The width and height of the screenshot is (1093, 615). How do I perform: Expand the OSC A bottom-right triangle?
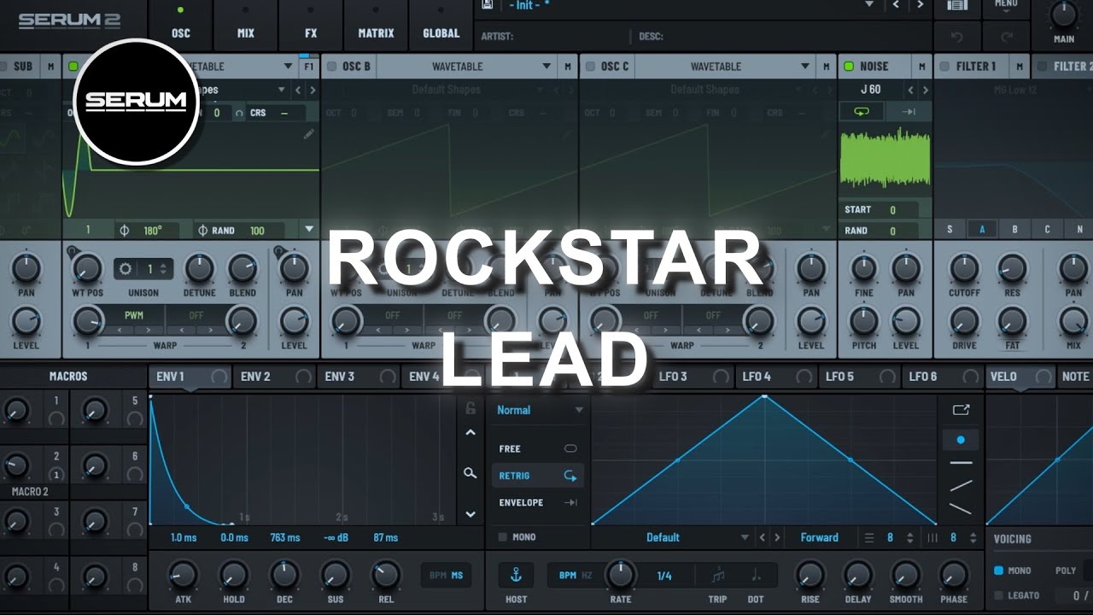tap(309, 230)
